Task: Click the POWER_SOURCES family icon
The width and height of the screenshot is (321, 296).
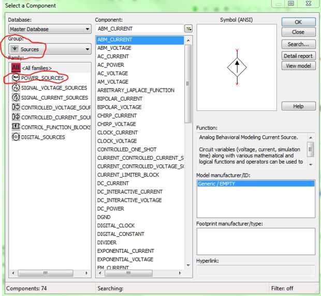Action: click(16, 78)
